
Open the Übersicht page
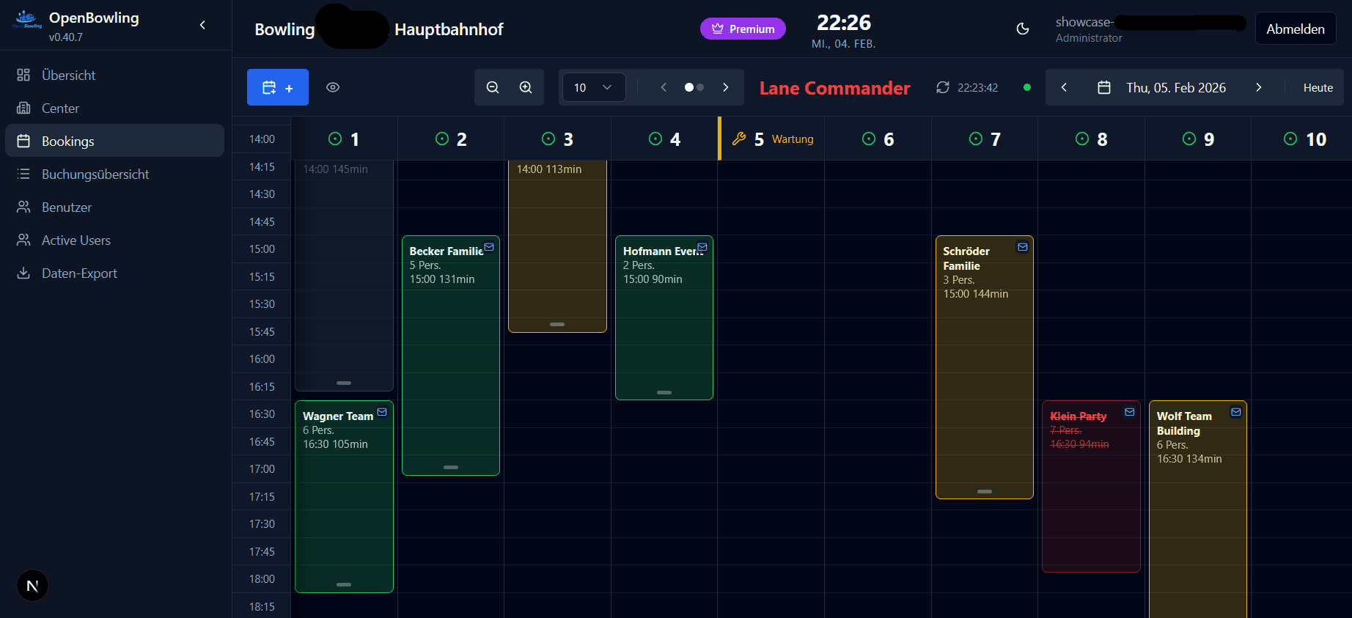(x=114, y=75)
